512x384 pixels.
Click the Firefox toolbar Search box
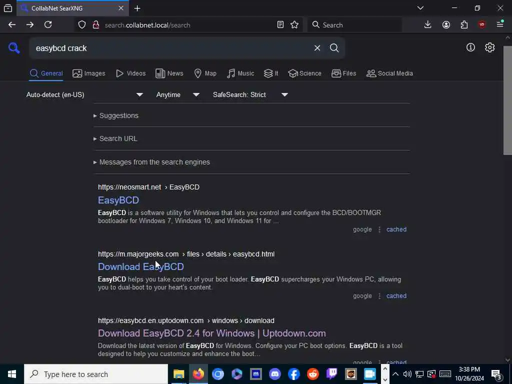(x=355, y=25)
